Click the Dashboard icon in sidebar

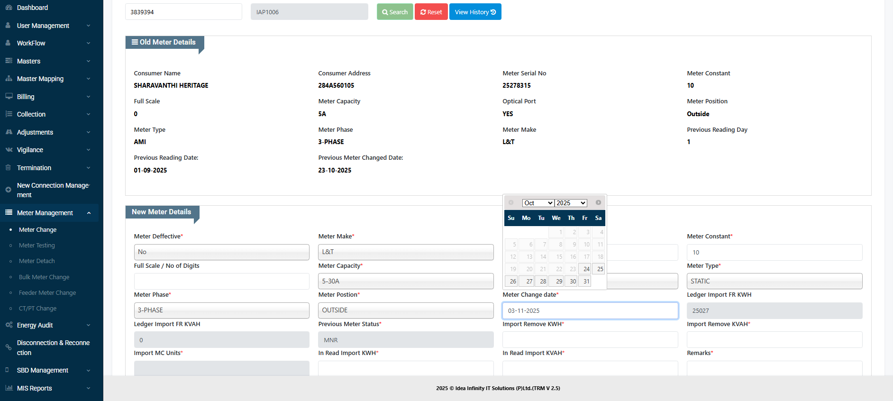(9, 8)
